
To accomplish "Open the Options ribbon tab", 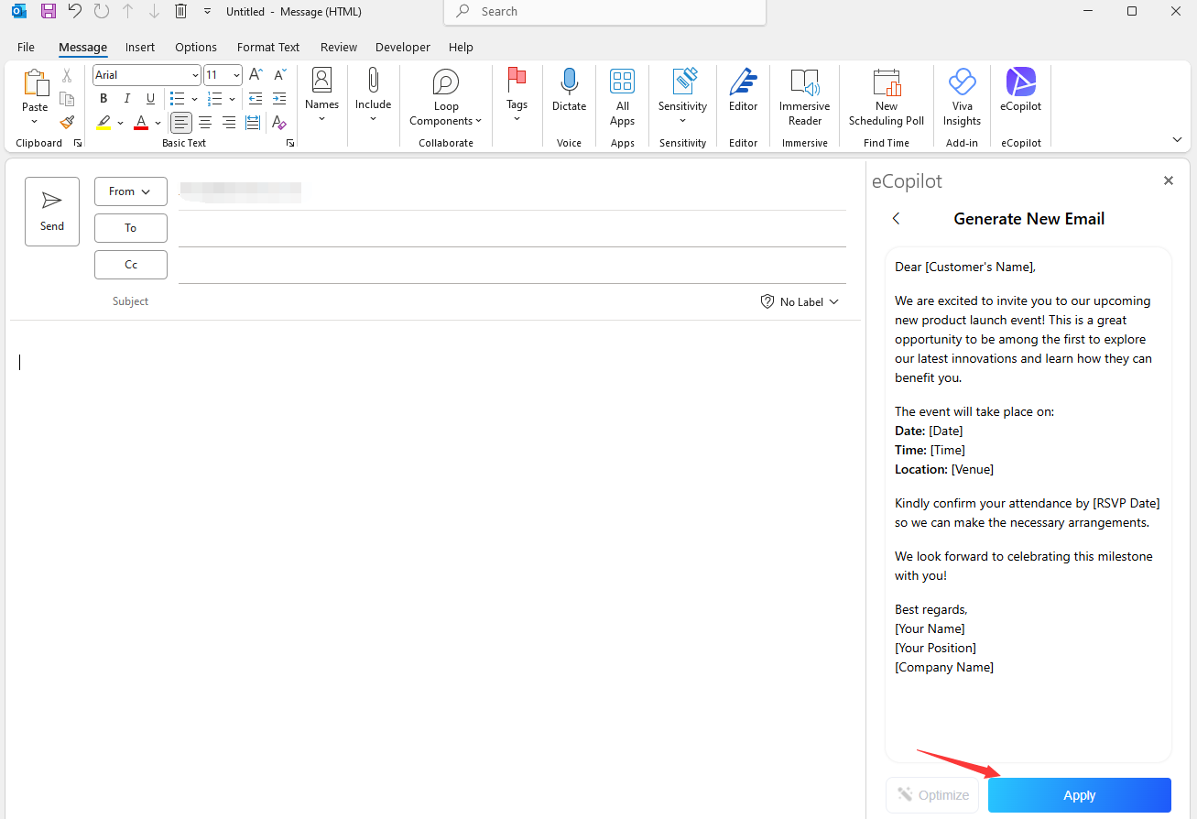I will tap(195, 47).
